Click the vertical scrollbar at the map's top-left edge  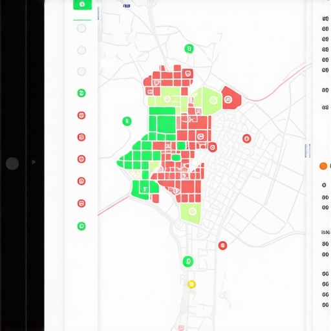tap(100, 24)
